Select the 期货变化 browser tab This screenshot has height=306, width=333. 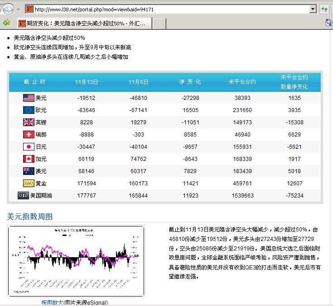(x=84, y=23)
